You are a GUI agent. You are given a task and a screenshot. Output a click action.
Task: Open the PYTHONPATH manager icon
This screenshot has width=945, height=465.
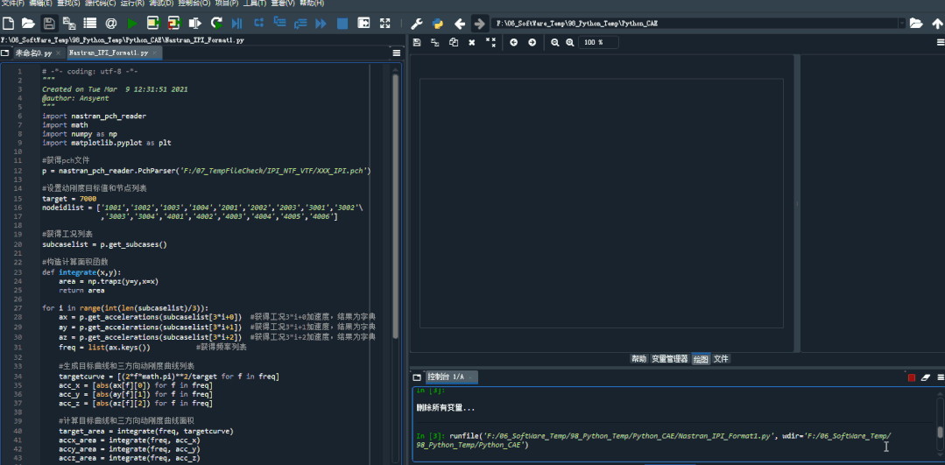coord(438,24)
